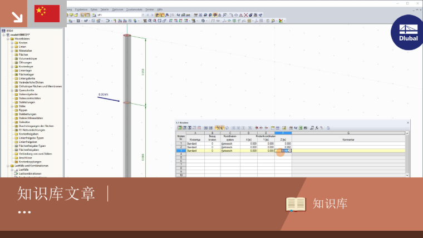The width and height of the screenshot is (423, 238).
Task: Click the fx formula icon in the table toolbar
Action: pos(317,128)
